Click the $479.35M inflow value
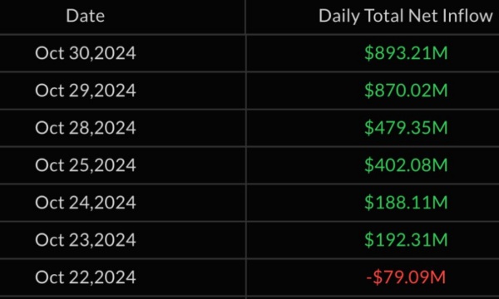The image size is (499, 299). point(406,128)
